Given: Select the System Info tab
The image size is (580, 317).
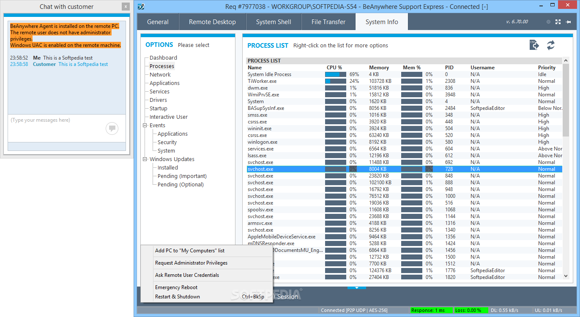Looking at the screenshot, I should tap(382, 22).
